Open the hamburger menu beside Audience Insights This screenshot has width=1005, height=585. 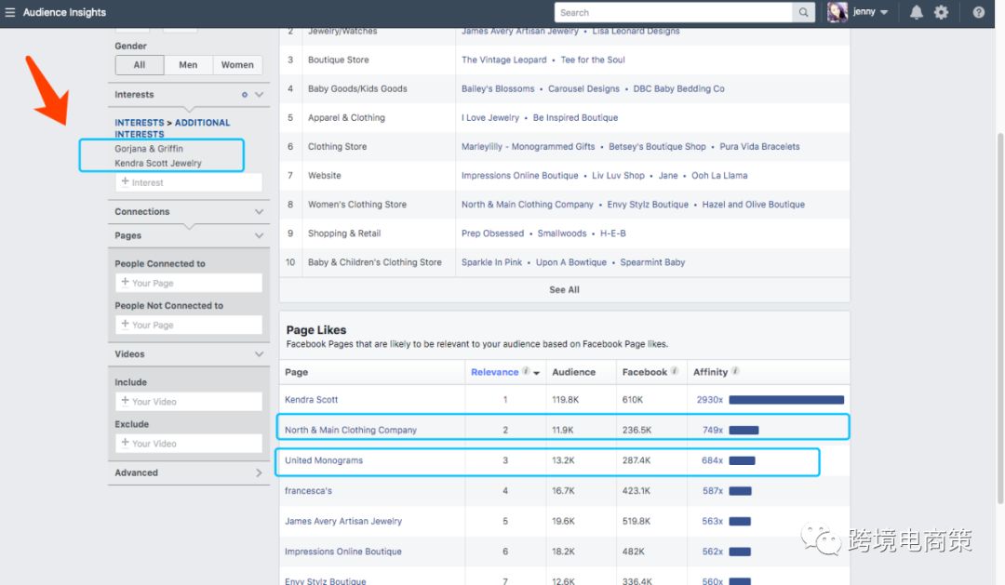coord(10,12)
